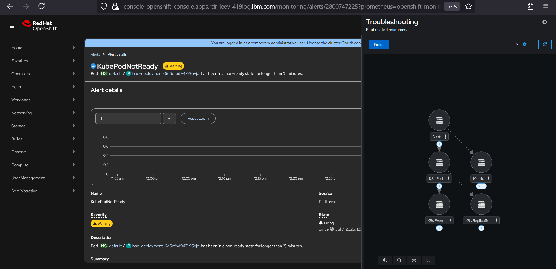Zoom in on the troubleshooting graph
556x269 pixels.
[x=385, y=260]
